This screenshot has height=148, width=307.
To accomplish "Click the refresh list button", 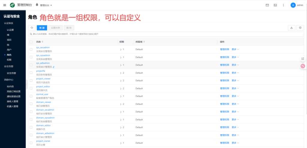I will [x=32, y=28].
